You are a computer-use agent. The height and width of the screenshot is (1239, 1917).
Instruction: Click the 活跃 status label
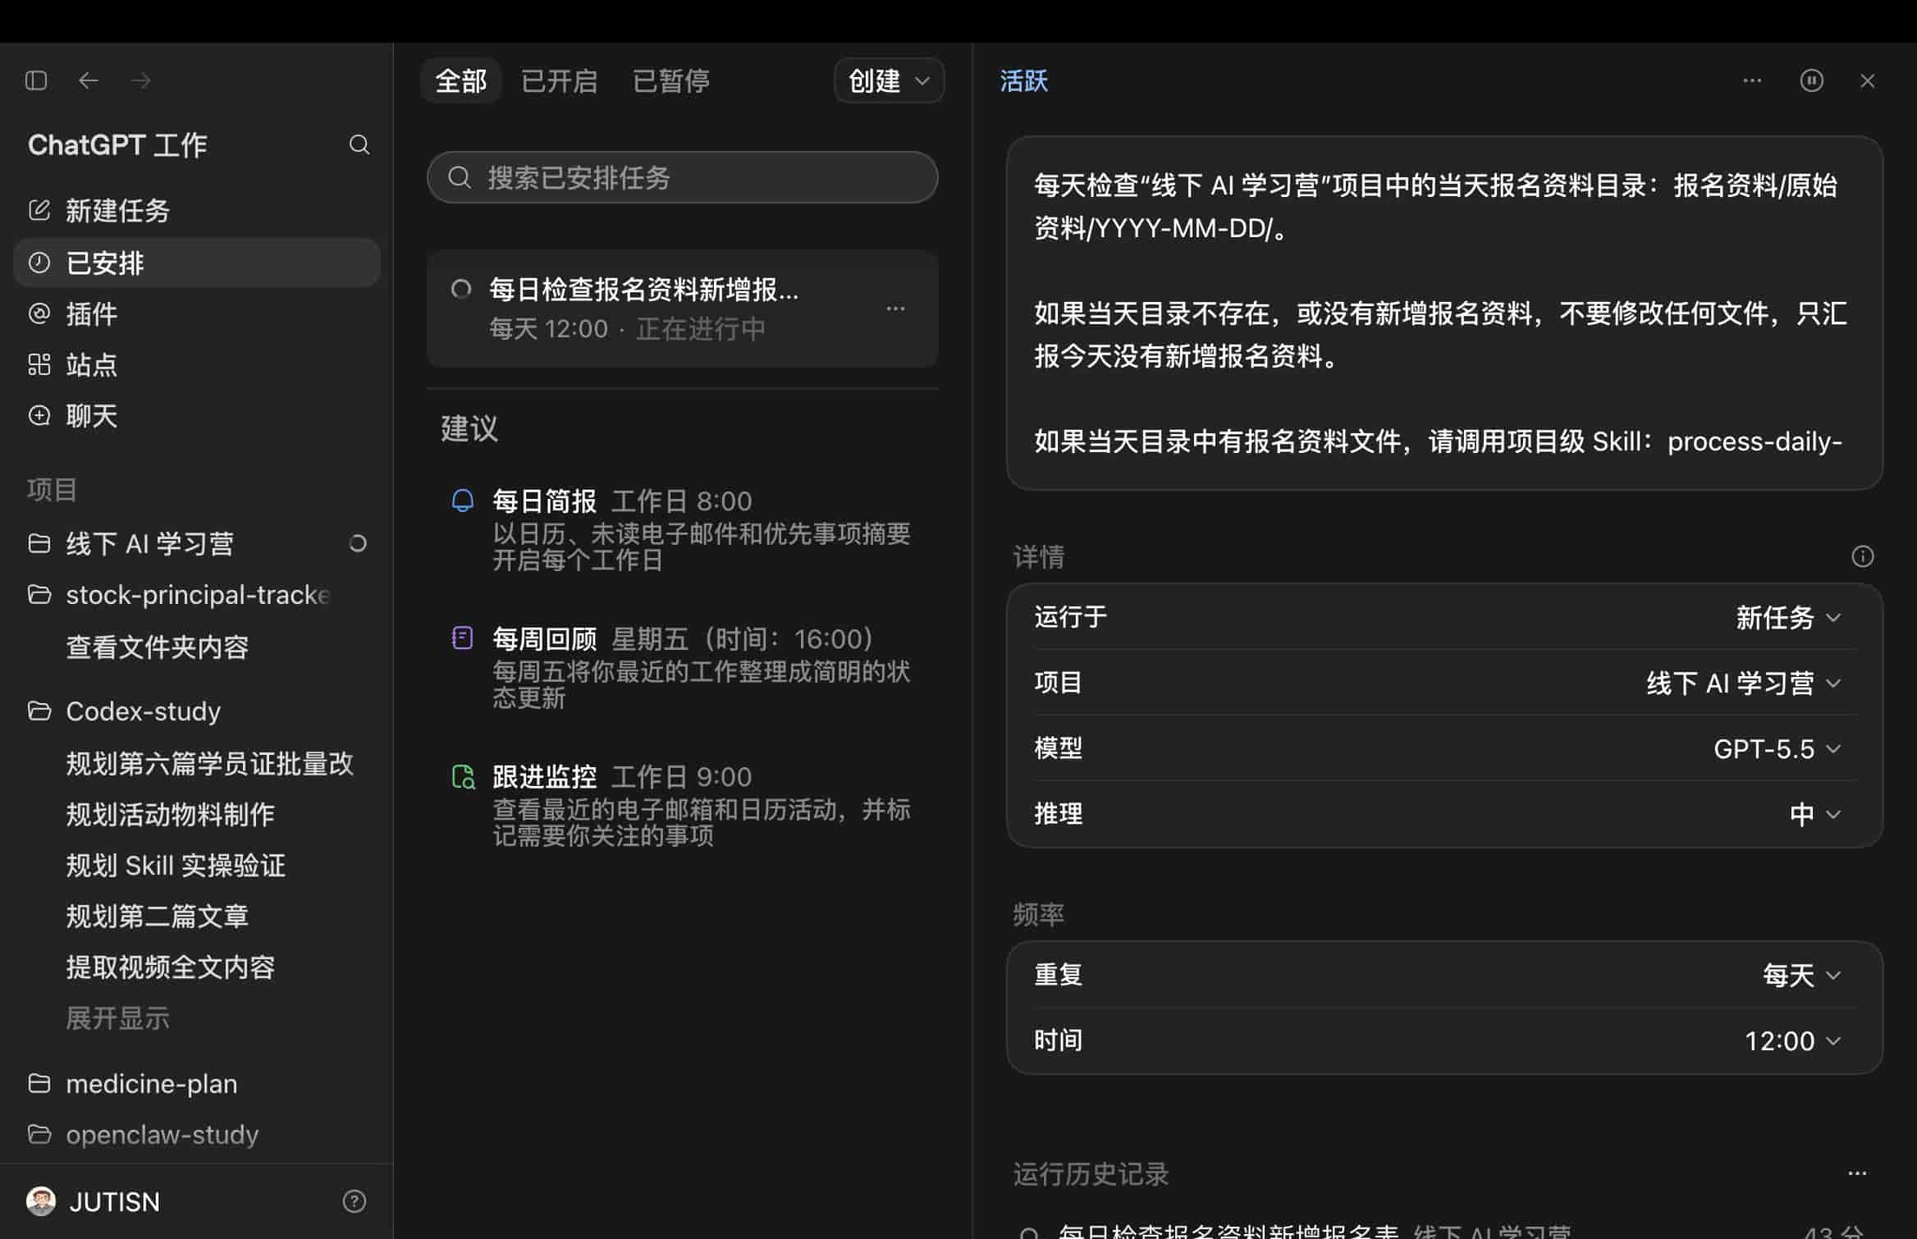(x=1023, y=80)
